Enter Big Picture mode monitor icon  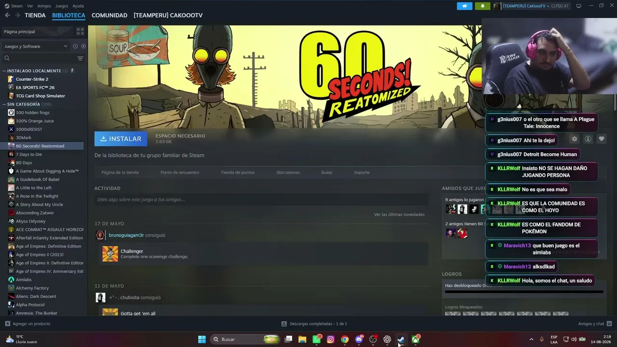(578, 6)
